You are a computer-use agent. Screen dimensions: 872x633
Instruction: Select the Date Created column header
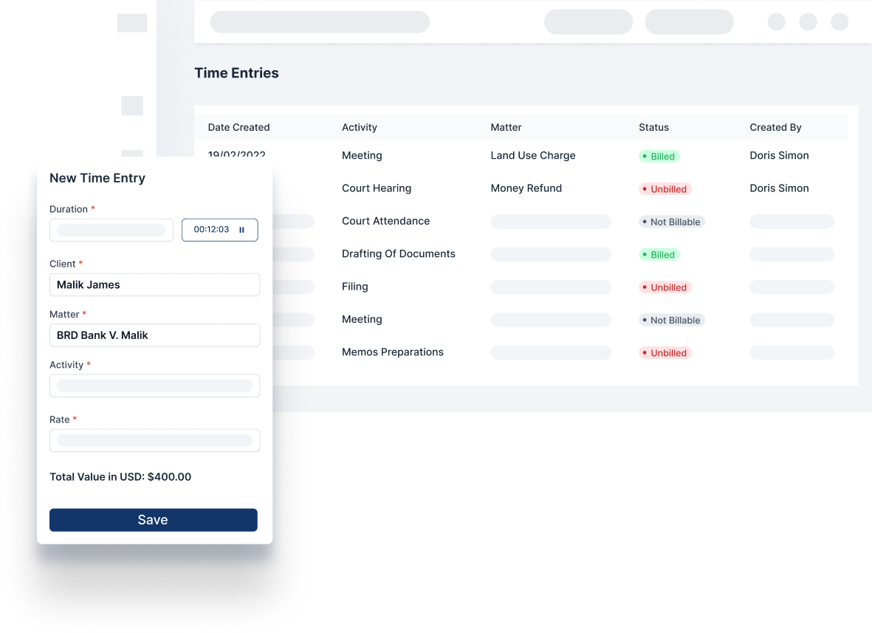pyautogui.click(x=238, y=127)
